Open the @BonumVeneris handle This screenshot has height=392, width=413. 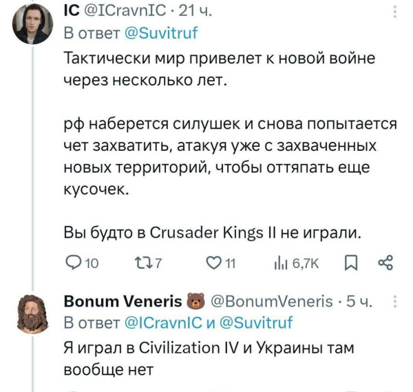[272, 301]
